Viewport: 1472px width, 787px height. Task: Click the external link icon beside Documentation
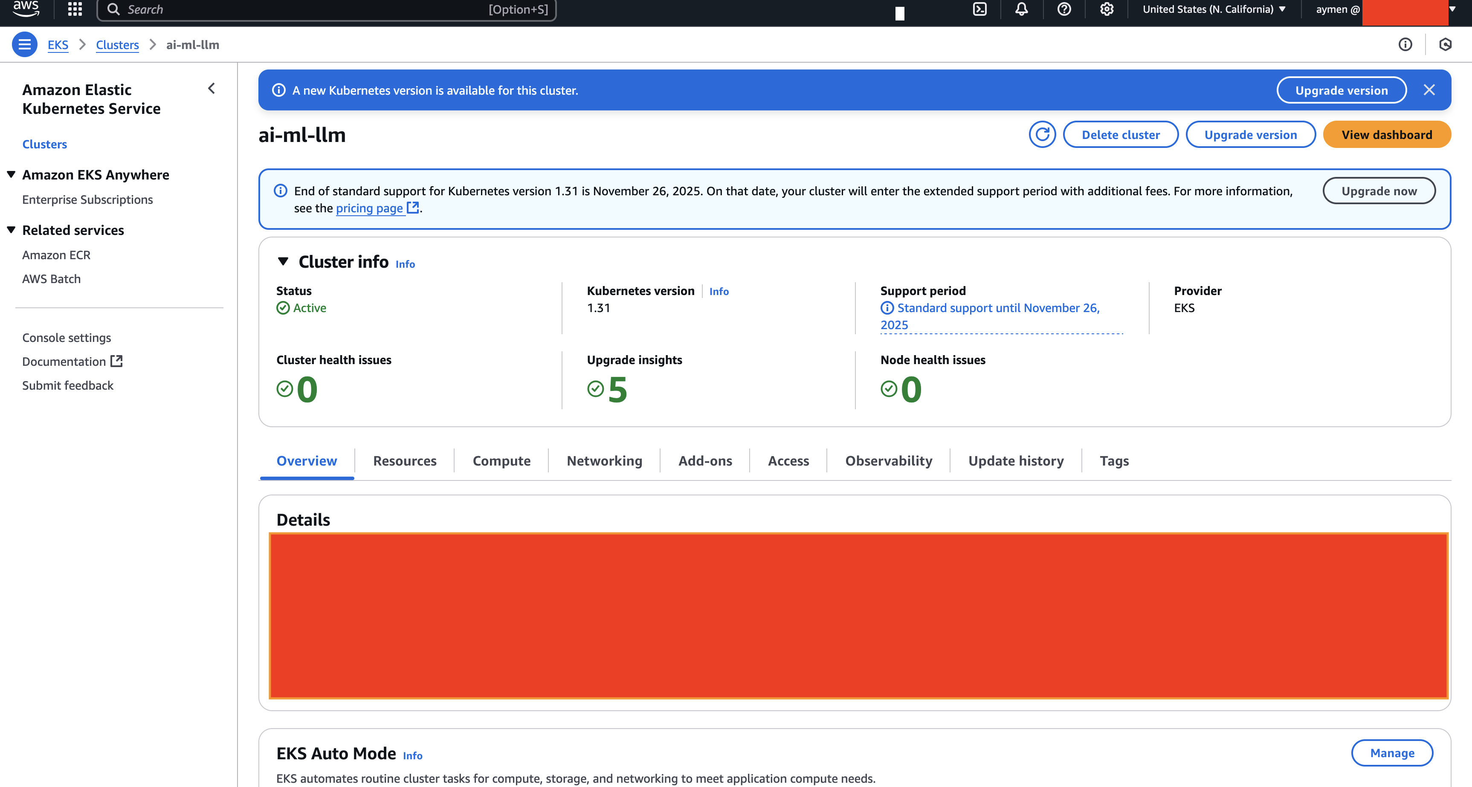(x=116, y=361)
